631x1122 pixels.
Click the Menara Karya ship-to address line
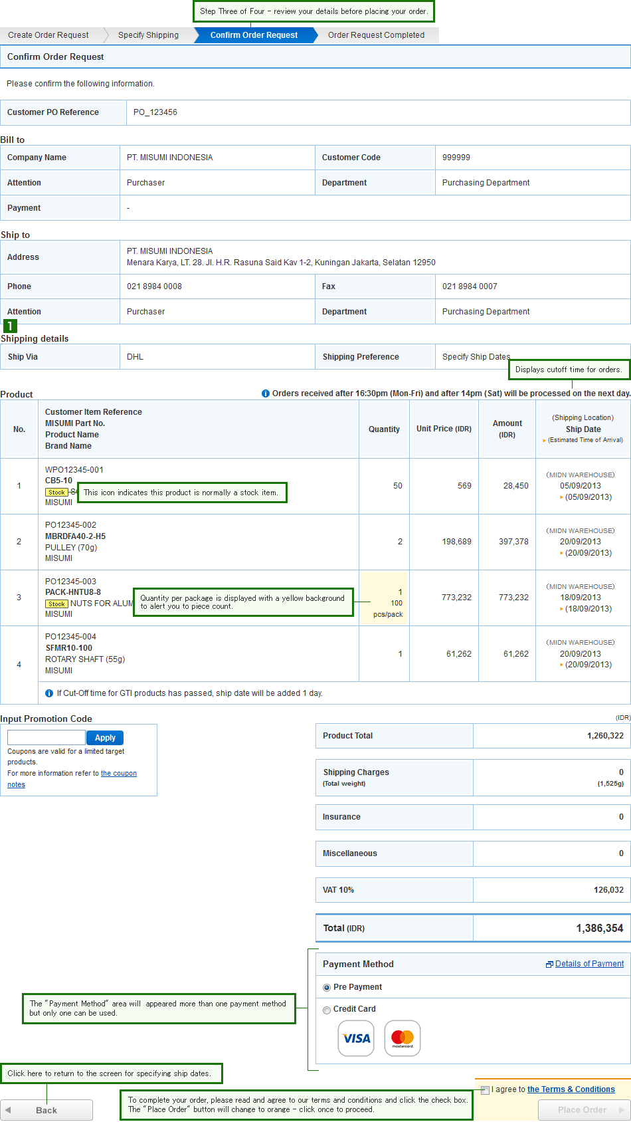click(281, 263)
